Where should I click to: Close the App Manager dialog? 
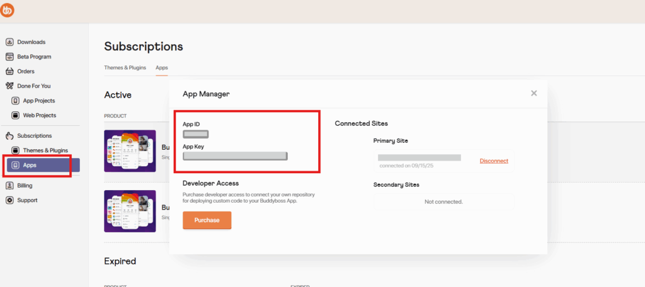click(534, 93)
